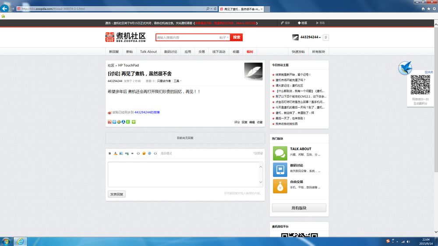Image resolution: width=438 pixels, height=246 pixels.
Task: Expand the 工具 dropdown under post title
Action: (x=177, y=81)
